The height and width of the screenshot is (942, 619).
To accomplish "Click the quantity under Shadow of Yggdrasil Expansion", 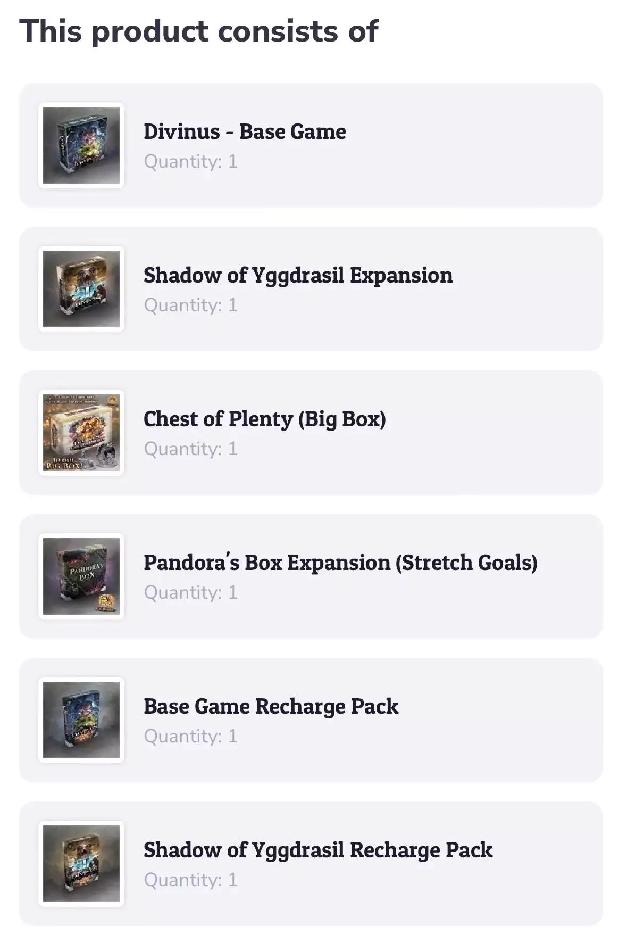I will pyautogui.click(x=190, y=305).
